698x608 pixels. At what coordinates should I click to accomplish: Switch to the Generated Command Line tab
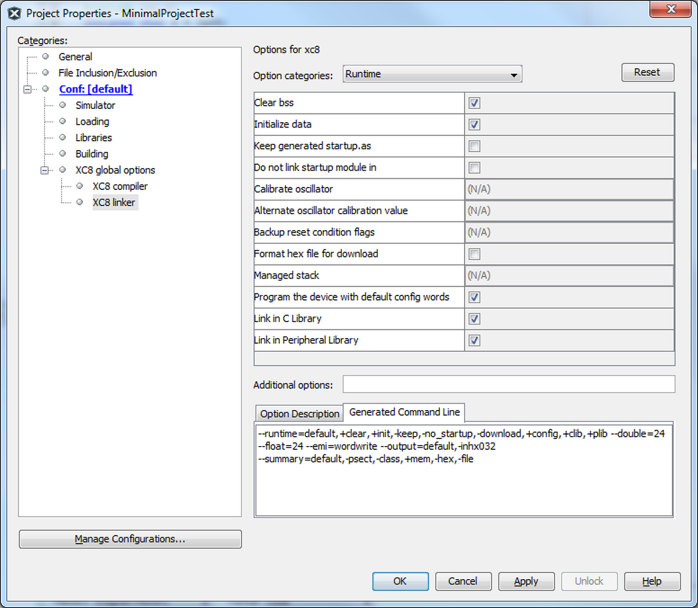(404, 412)
